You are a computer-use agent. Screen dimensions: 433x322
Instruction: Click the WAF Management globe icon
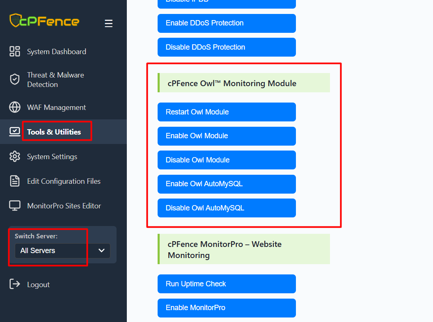coord(15,107)
